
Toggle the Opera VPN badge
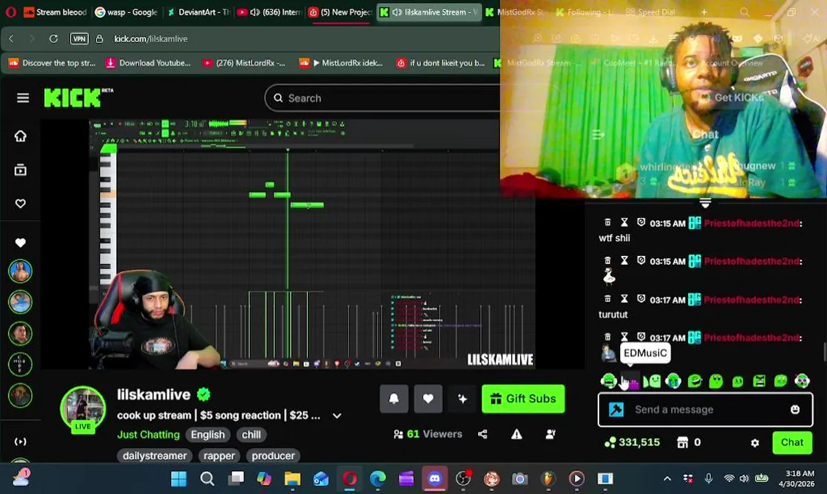(79, 38)
